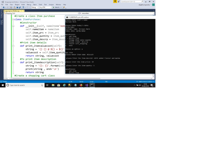Click the Undo arrow icon
The width and height of the screenshot is (216, 144).
coord(23,7)
